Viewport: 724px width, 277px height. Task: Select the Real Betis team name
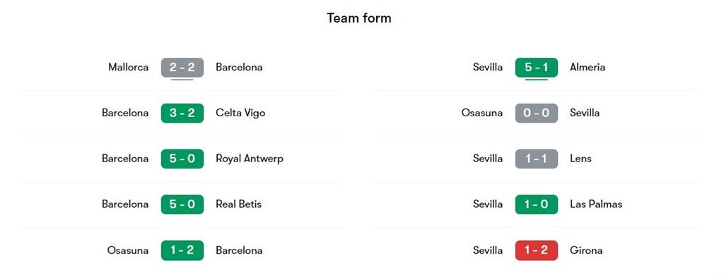[x=239, y=204]
